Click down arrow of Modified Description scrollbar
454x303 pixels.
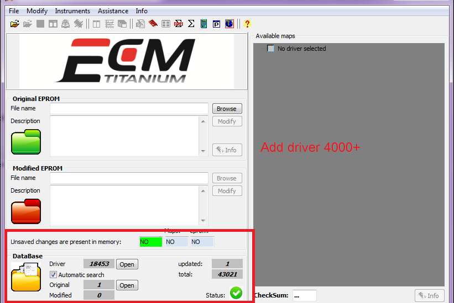coord(203,221)
